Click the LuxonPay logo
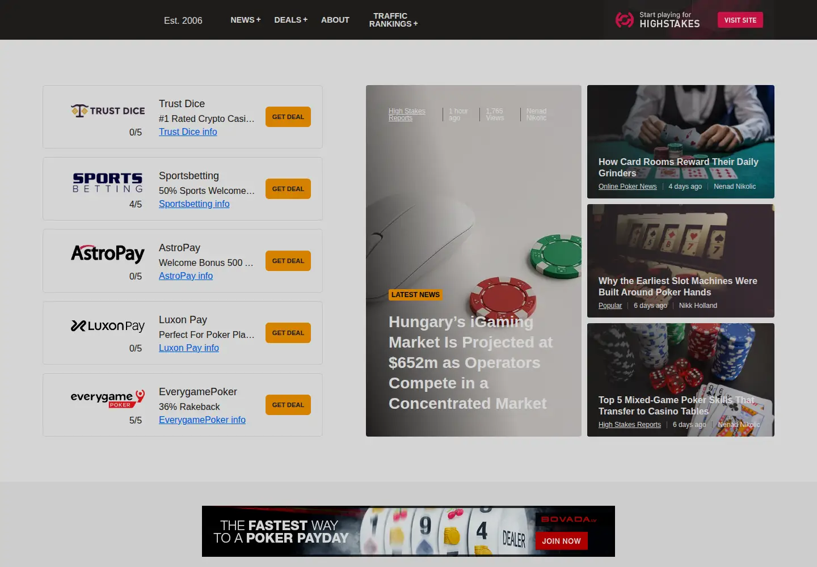Screen dimensions: 817x567 (x=108, y=326)
